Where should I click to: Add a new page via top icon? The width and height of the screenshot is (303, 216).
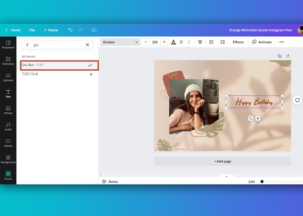click(288, 56)
